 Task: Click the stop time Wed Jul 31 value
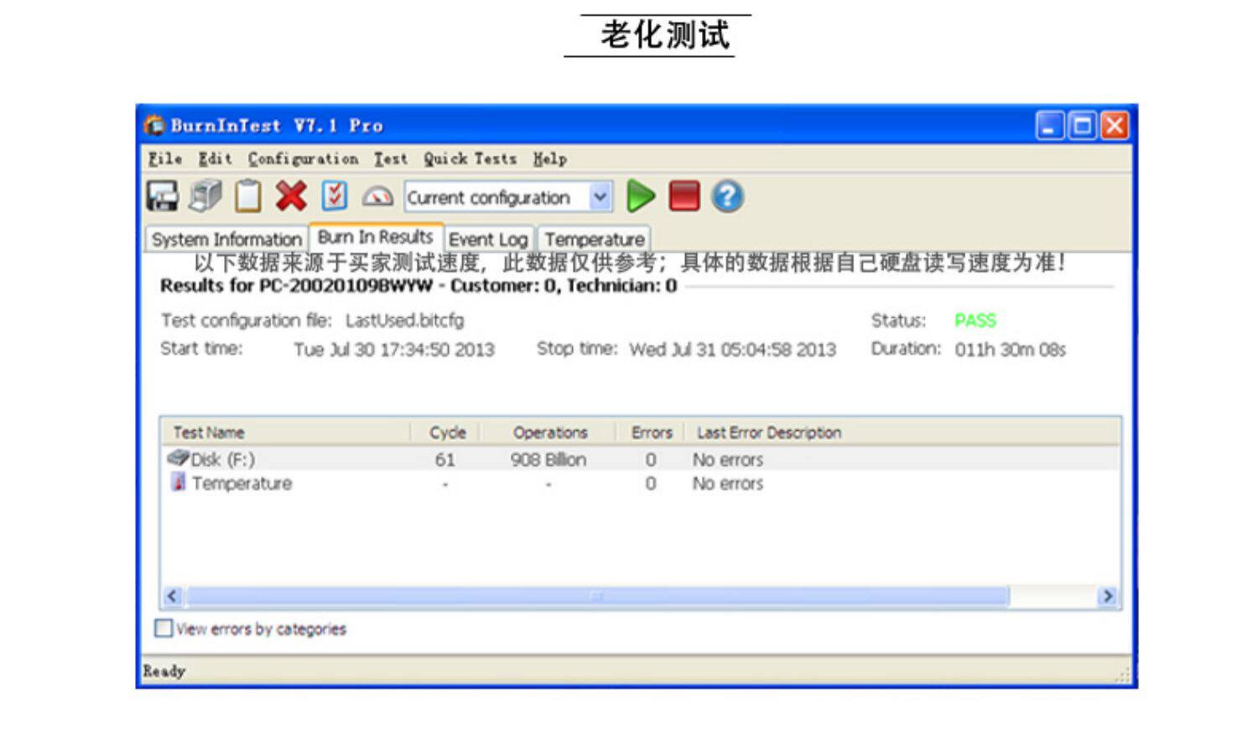[732, 350]
